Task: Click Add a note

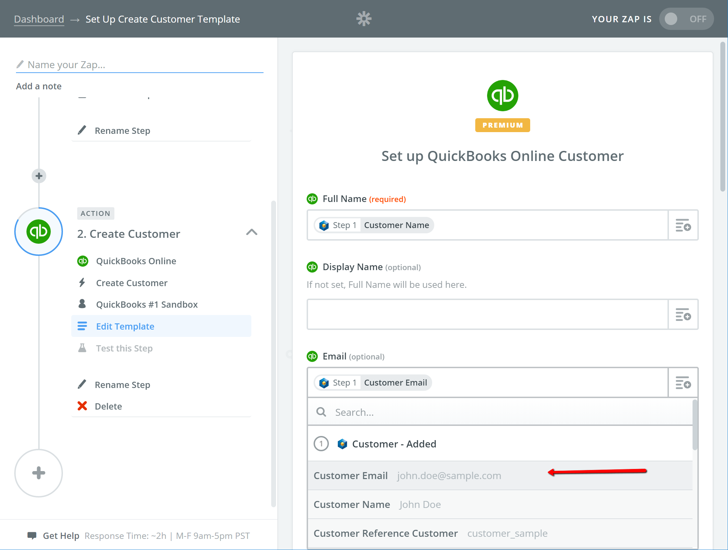Action: point(39,86)
